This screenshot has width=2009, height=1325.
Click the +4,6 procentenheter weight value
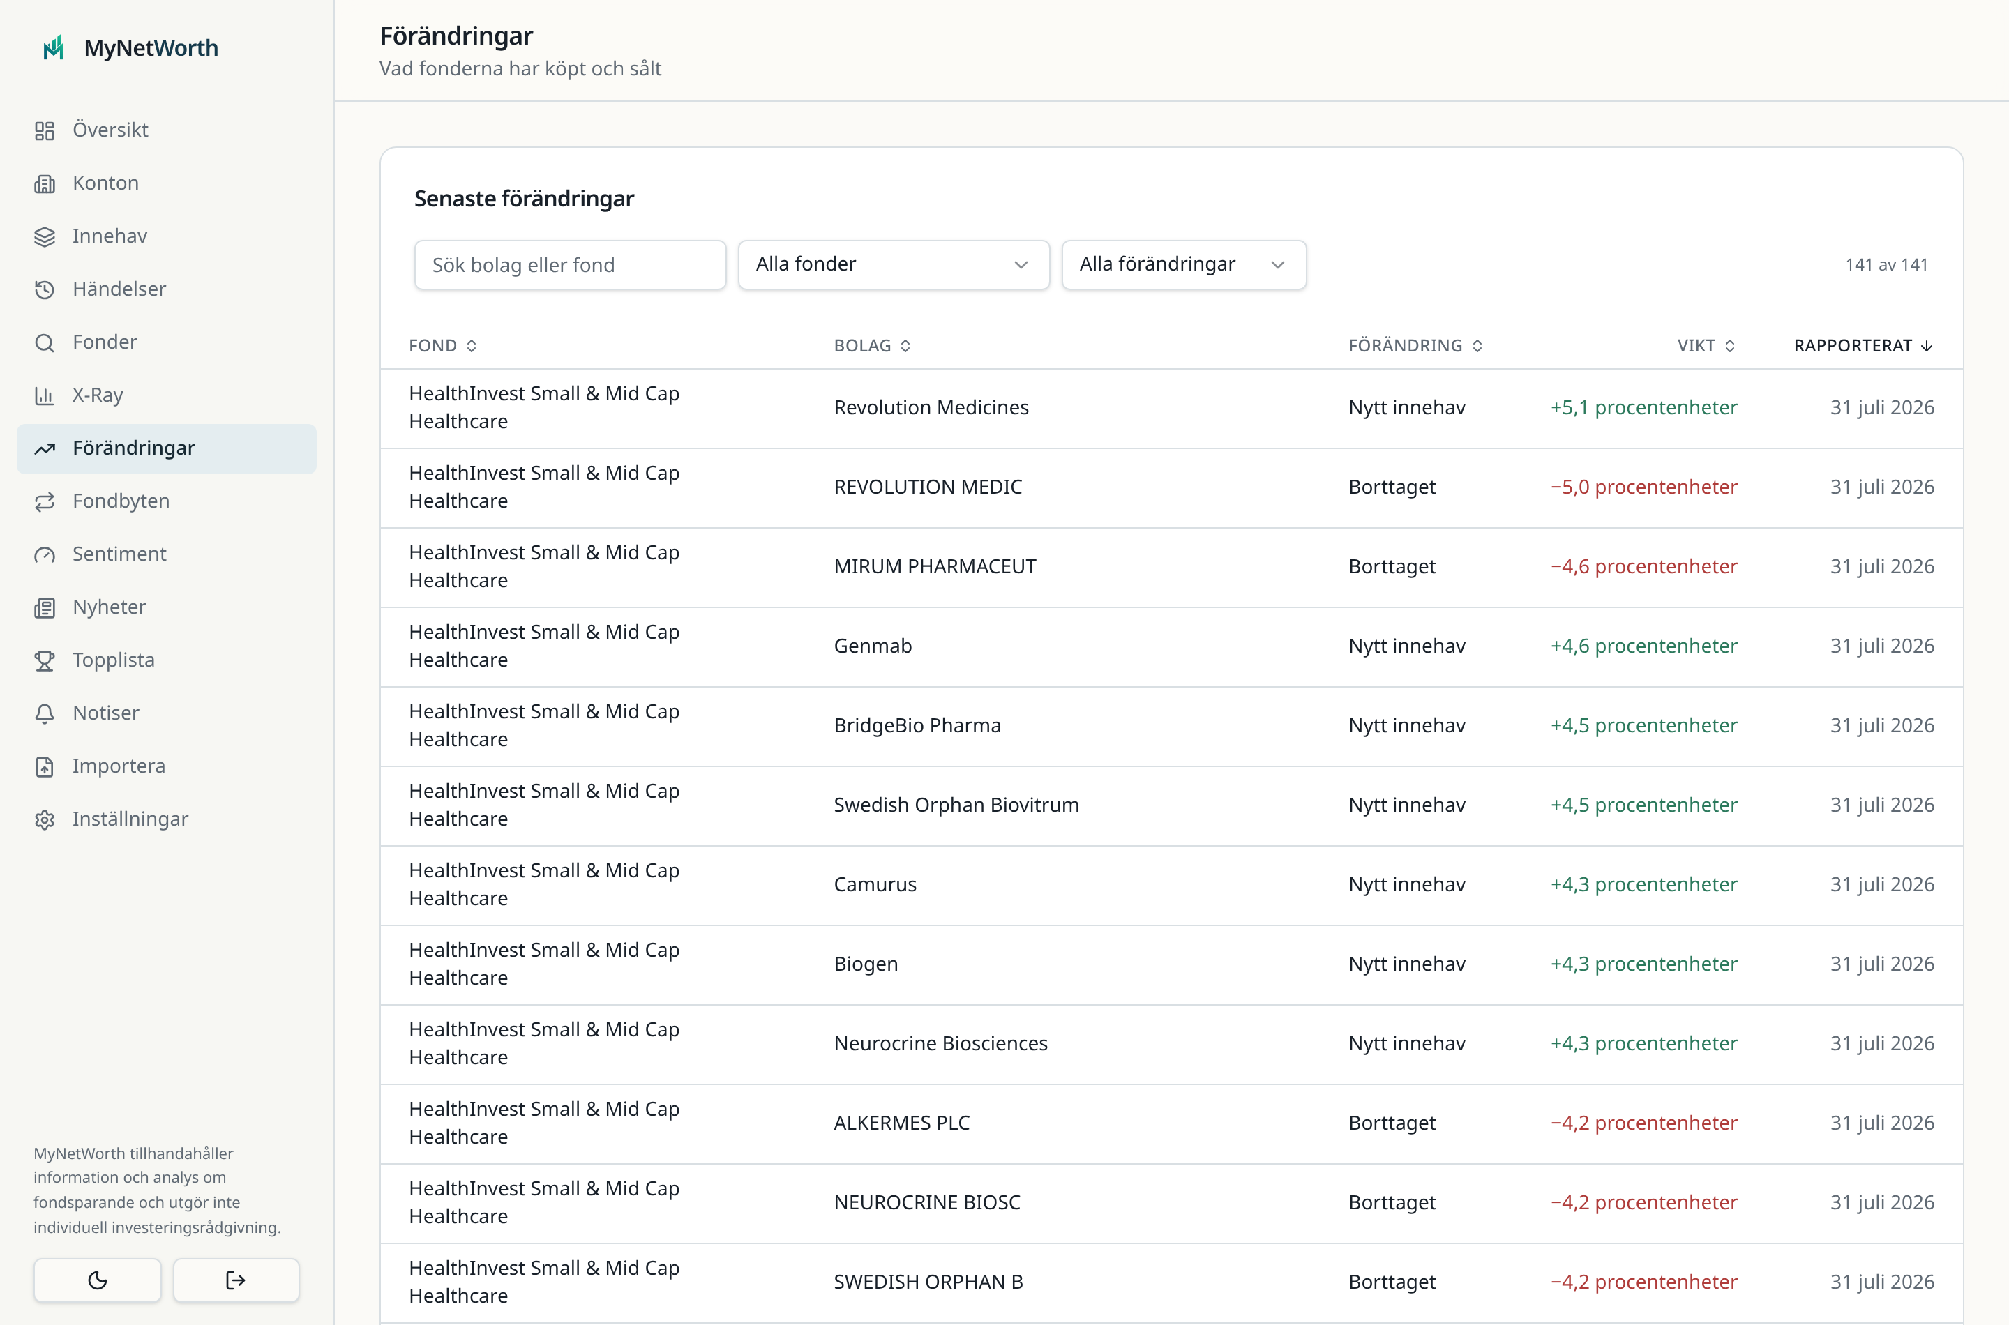(1644, 646)
